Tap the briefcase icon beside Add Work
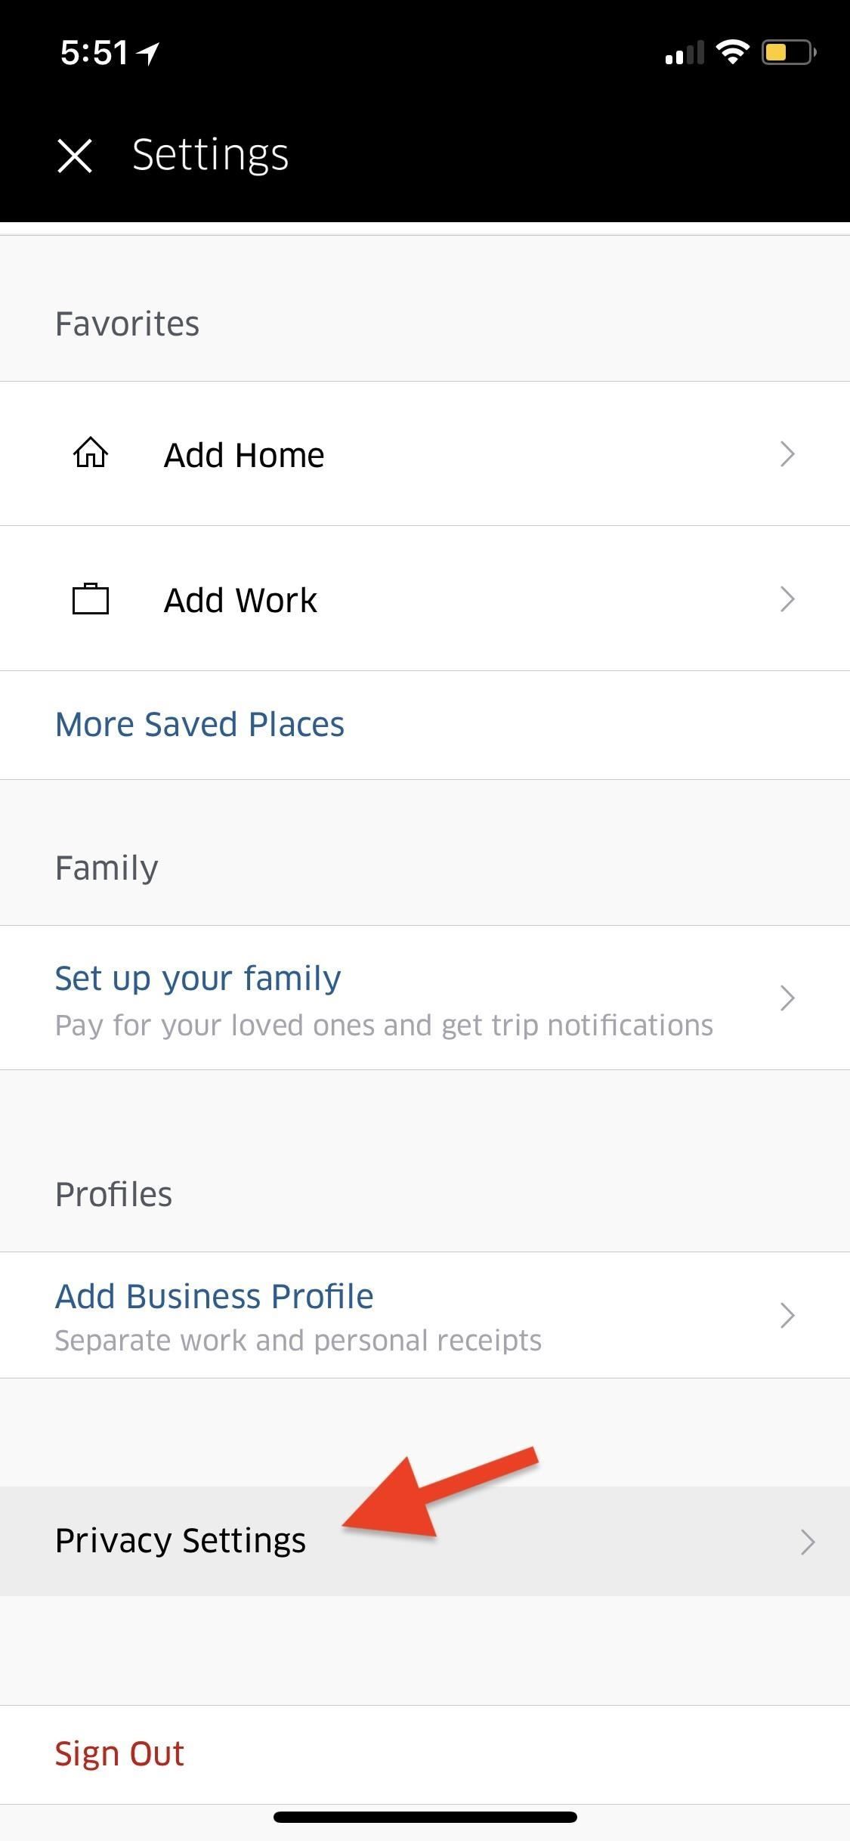This screenshot has width=850, height=1841. [x=91, y=599]
